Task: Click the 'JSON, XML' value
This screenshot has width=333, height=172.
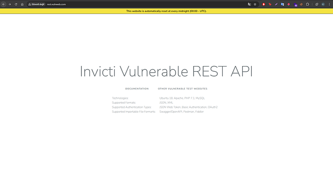Action: (x=166, y=103)
